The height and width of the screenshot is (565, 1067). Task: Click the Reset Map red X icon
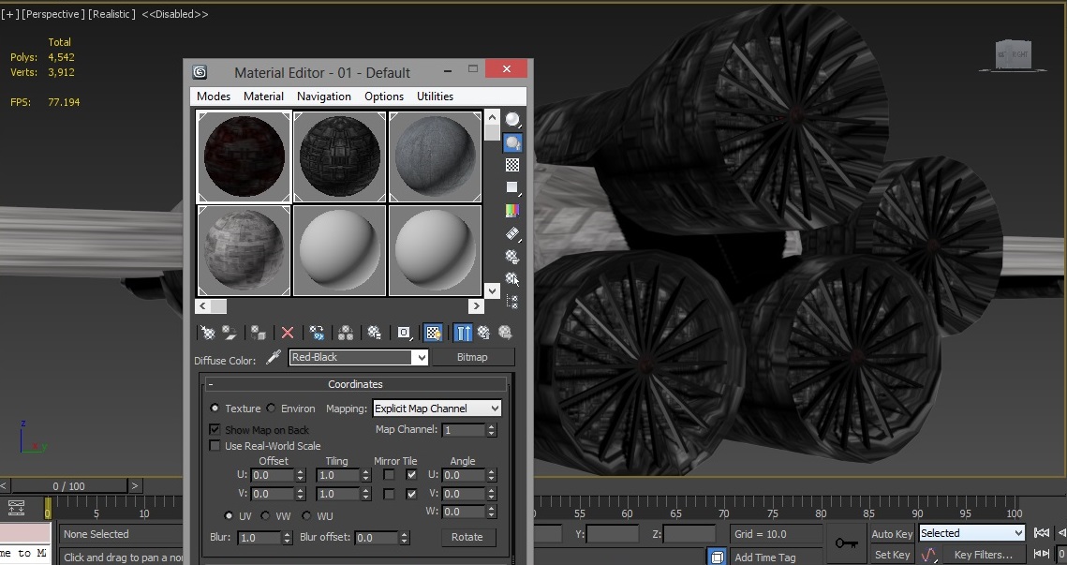coord(287,333)
